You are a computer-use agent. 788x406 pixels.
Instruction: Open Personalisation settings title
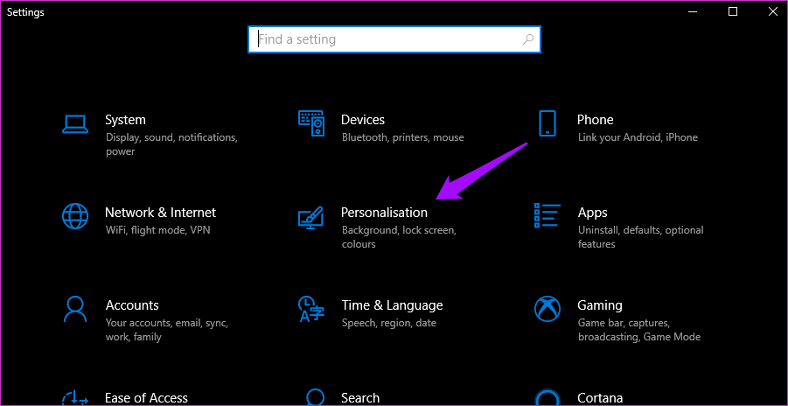(x=385, y=213)
